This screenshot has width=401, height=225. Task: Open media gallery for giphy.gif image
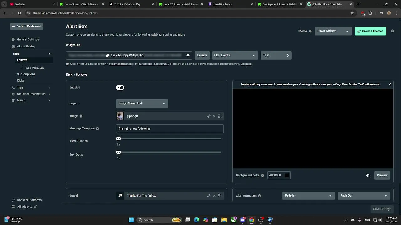(220, 116)
